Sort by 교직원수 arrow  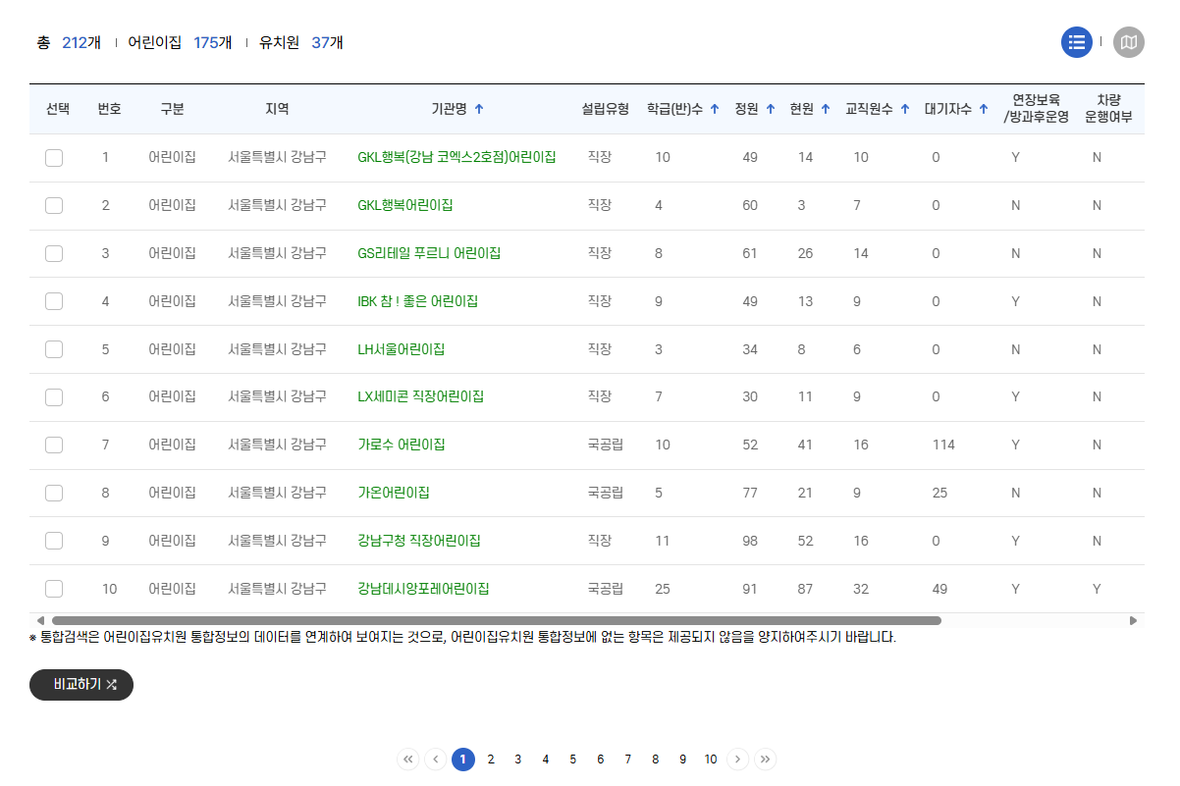[x=904, y=109]
